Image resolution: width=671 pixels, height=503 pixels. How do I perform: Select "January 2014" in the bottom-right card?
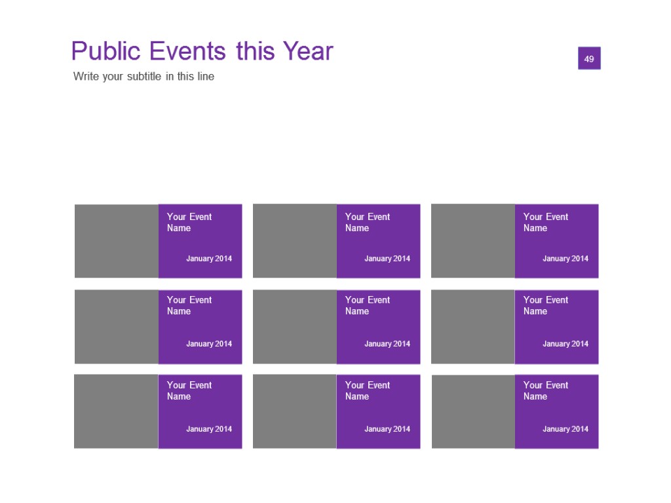click(566, 429)
